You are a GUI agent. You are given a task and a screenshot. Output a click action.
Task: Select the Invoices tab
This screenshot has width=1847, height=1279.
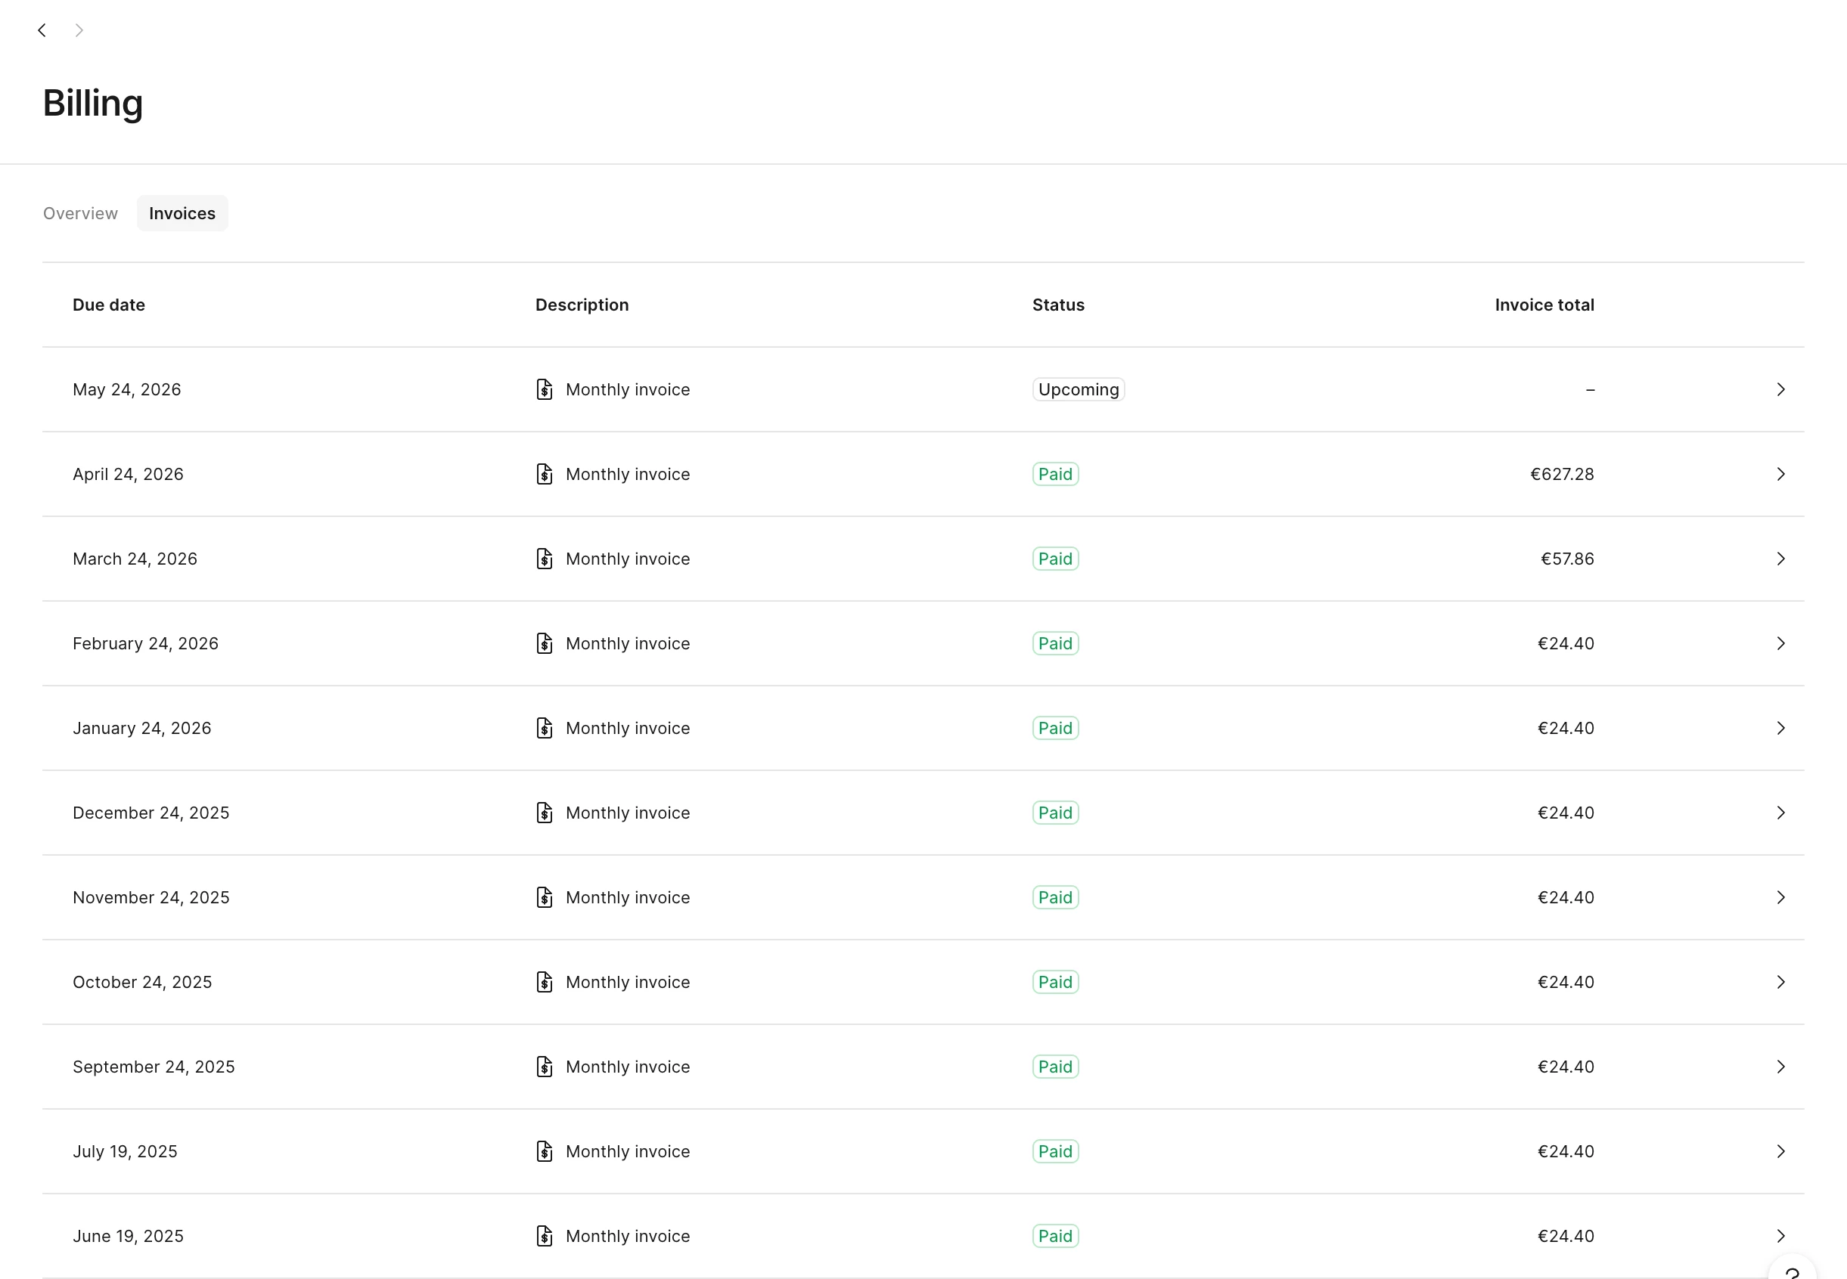pos(182,214)
